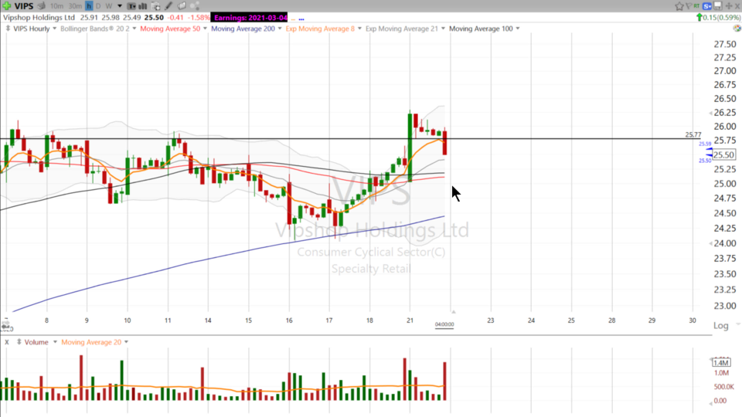Open the Exp Moving Average 21 dropdown

[443, 29]
